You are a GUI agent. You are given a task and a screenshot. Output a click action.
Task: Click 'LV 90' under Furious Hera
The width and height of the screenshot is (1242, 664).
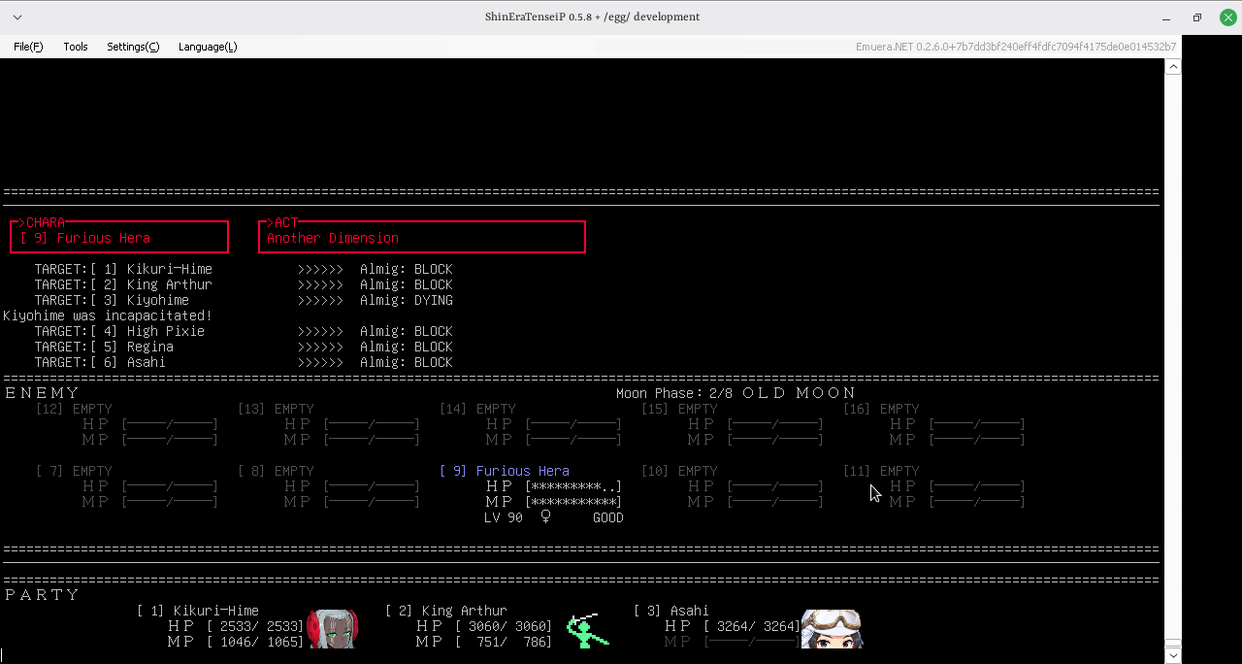click(x=504, y=517)
